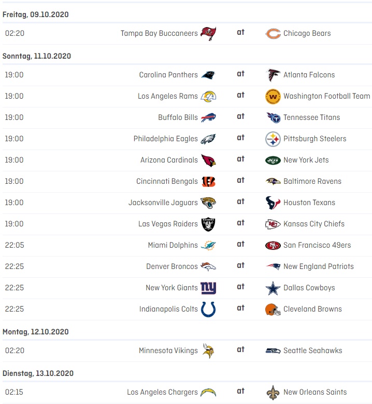Select the Indianapolis Colts horseshoe logo
The width and height of the screenshot is (372, 404).
point(208,309)
